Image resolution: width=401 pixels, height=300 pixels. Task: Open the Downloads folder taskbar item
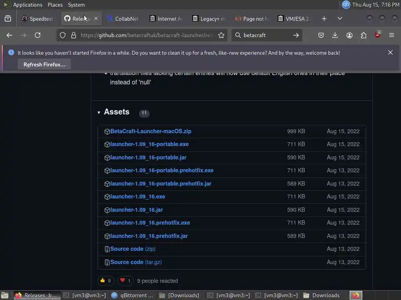tap(322, 295)
